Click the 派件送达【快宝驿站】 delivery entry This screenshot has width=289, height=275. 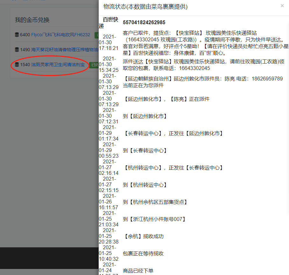coord(203,65)
